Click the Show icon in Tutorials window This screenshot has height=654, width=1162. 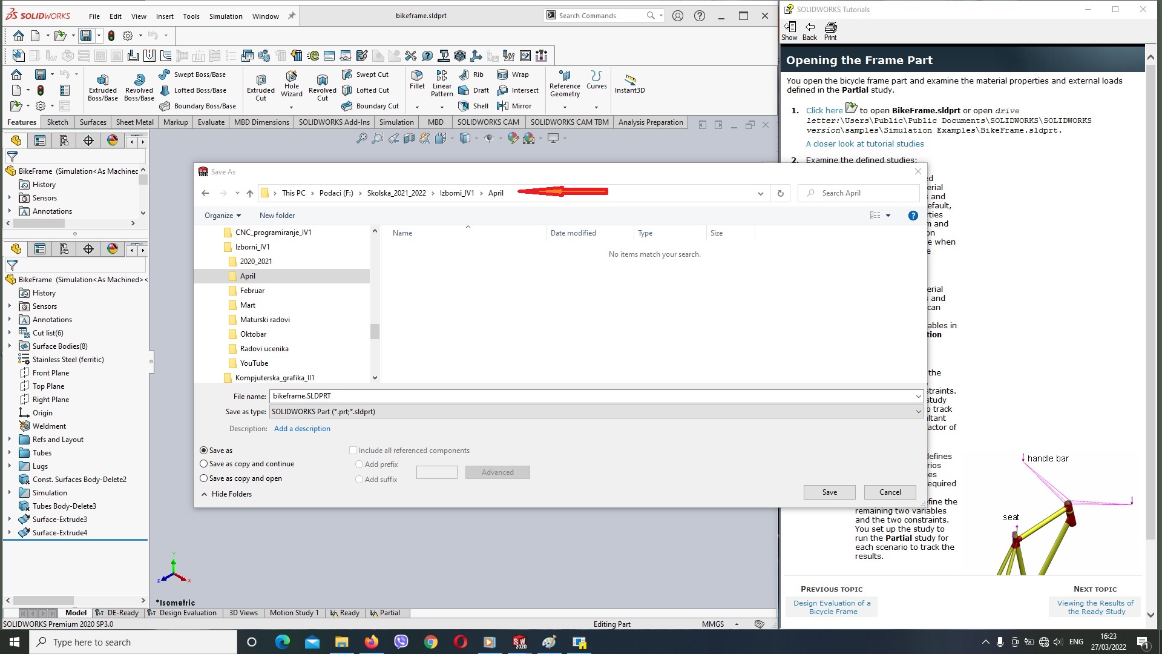click(789, 31)
